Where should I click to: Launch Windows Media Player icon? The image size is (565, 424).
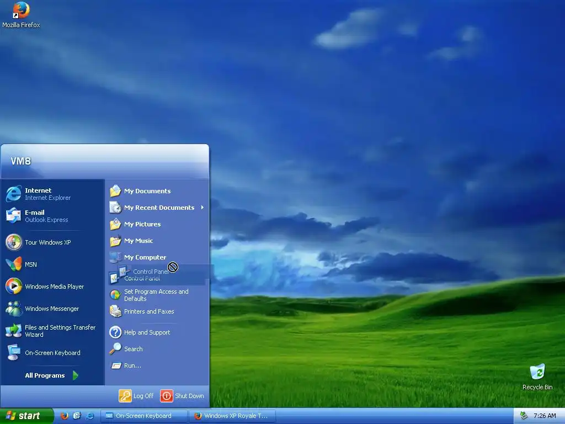point(14,287)
